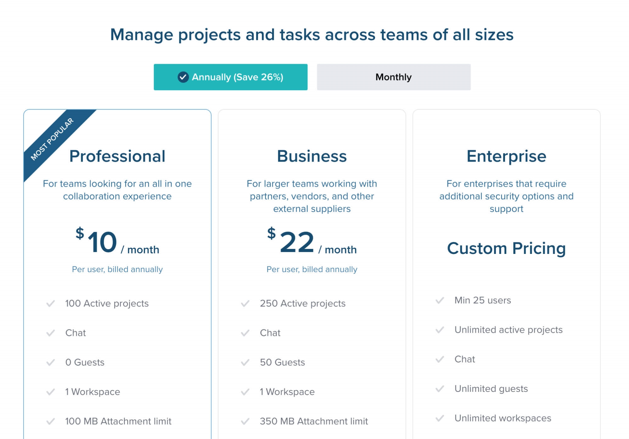Select the Professional plan heading
This screenshot has width=629, height=439.
click(117, 156)
